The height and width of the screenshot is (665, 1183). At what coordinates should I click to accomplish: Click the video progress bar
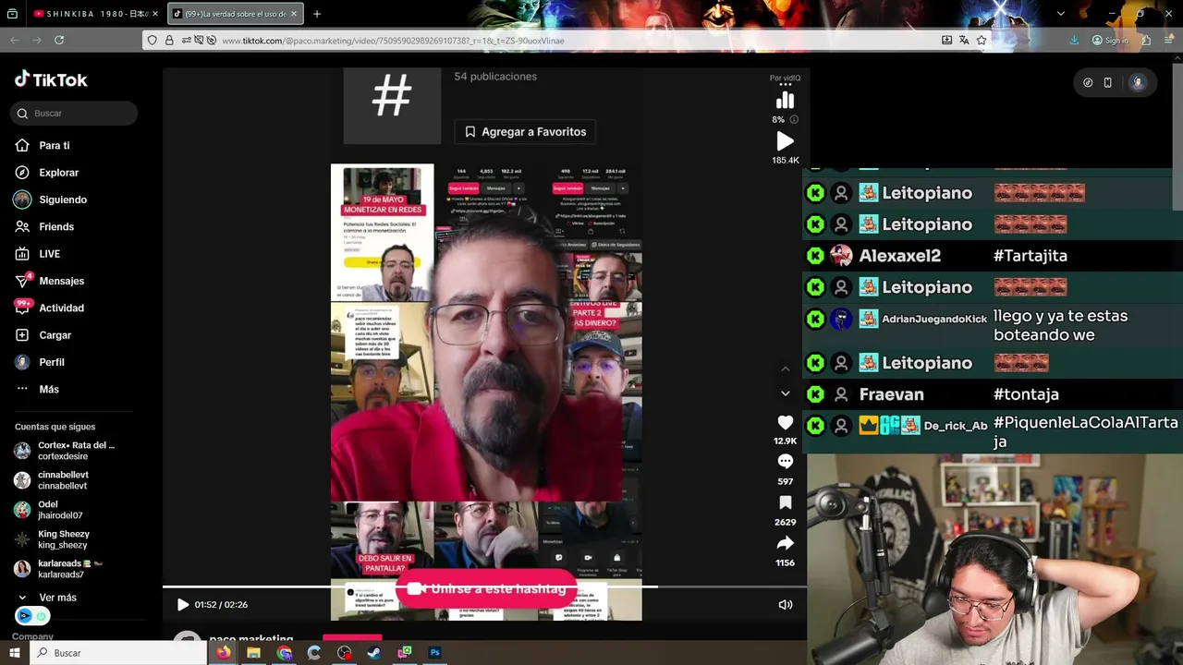[484, 586]
